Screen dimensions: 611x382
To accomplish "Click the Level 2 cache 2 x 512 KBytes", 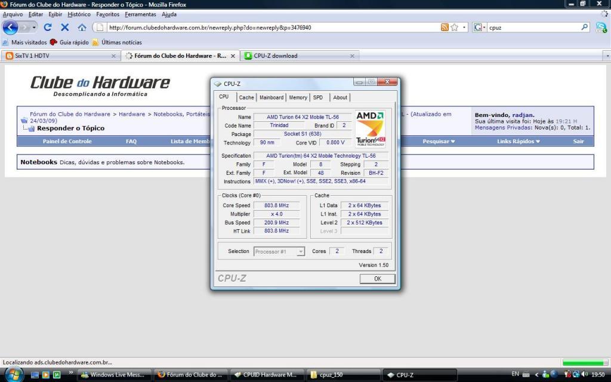I will click(365, 223).
